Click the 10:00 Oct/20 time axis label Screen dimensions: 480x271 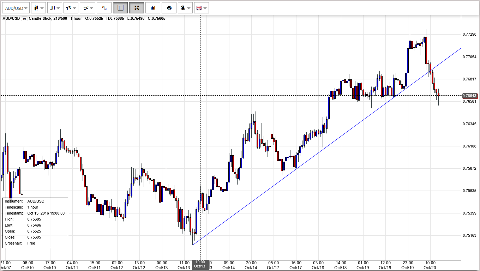(x=430, y=265)
